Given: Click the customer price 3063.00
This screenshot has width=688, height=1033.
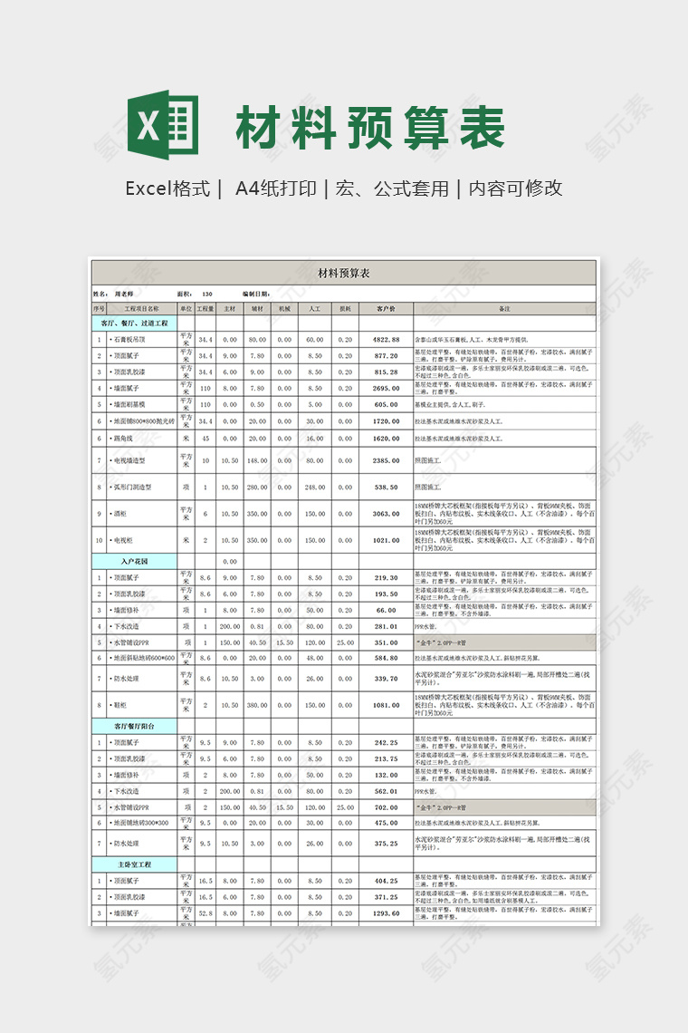Looking at the screenshot, I should [386, 514].
